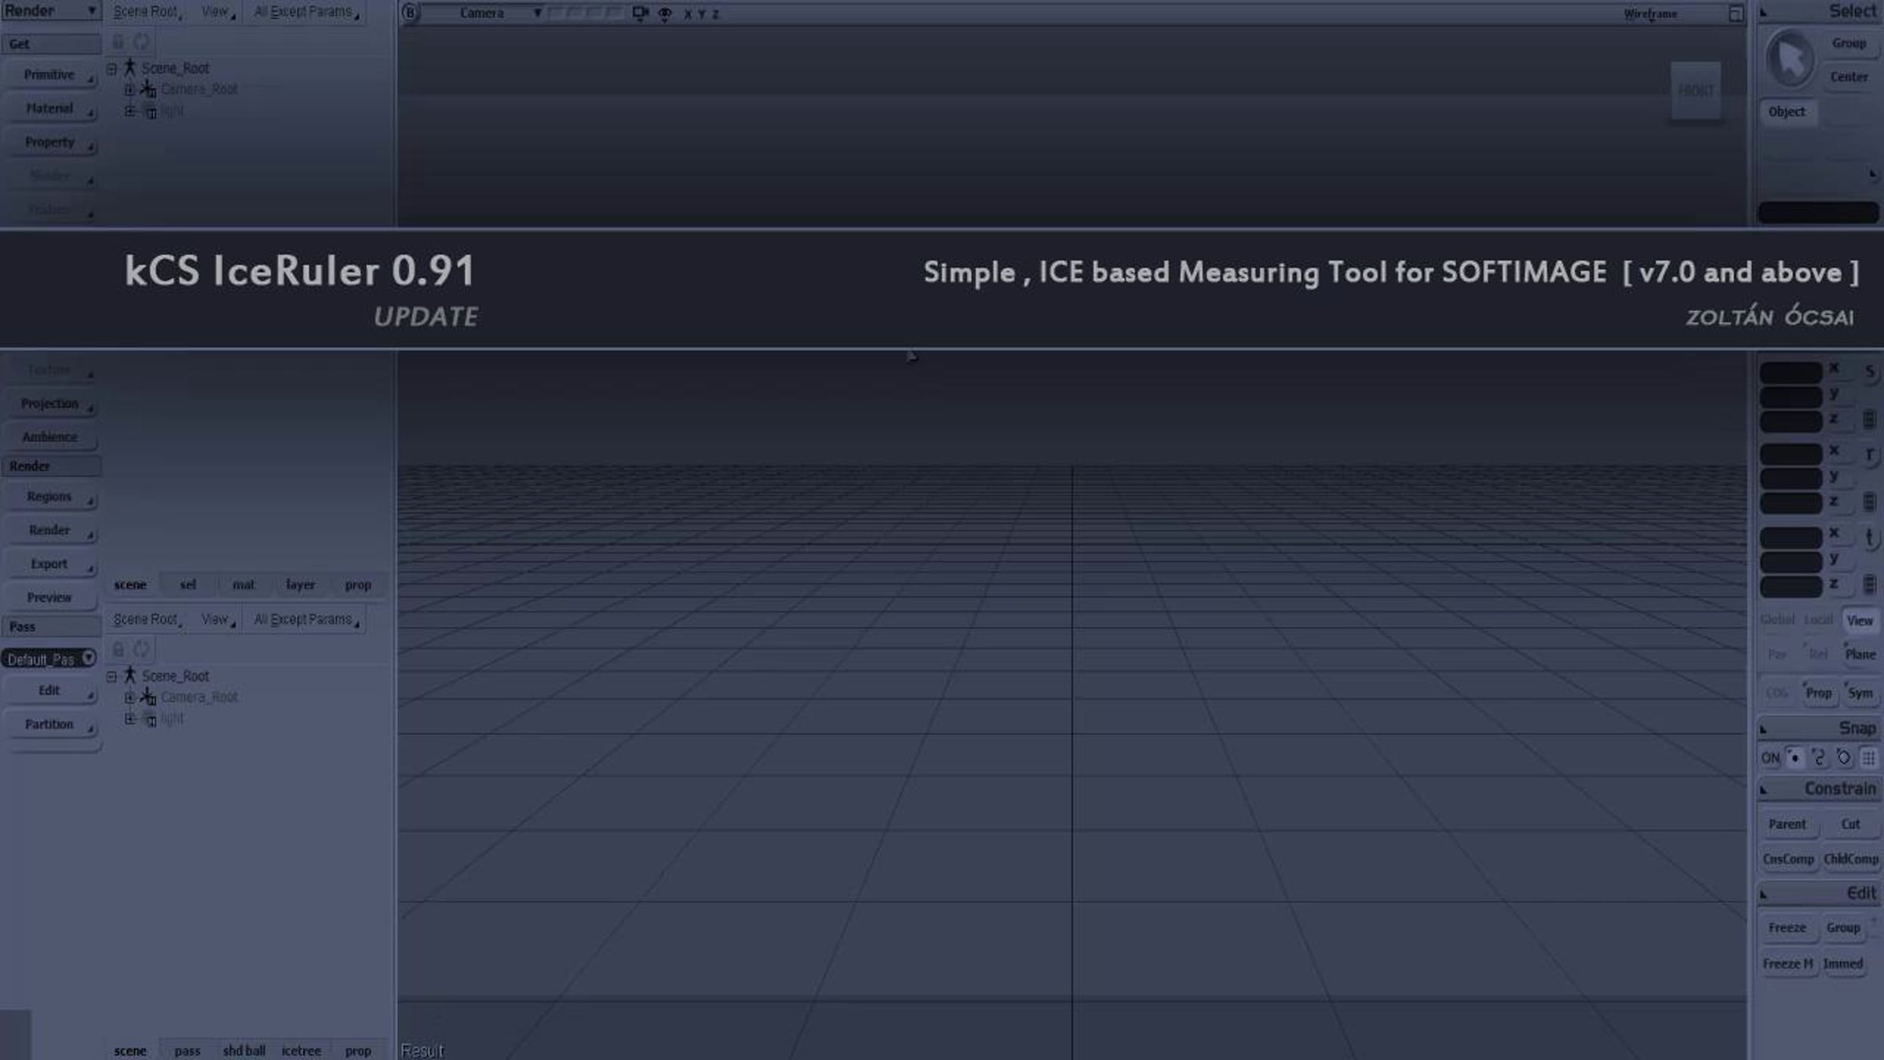Collapse the Constrain panel triangle
The width and height of the screenshot is (1884, 1060).
tap(1763, 790)
